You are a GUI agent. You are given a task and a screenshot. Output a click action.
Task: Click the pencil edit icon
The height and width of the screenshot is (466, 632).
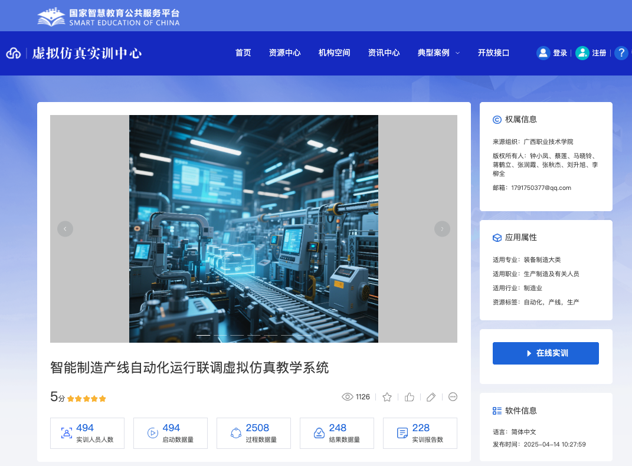tap(431, 397)
